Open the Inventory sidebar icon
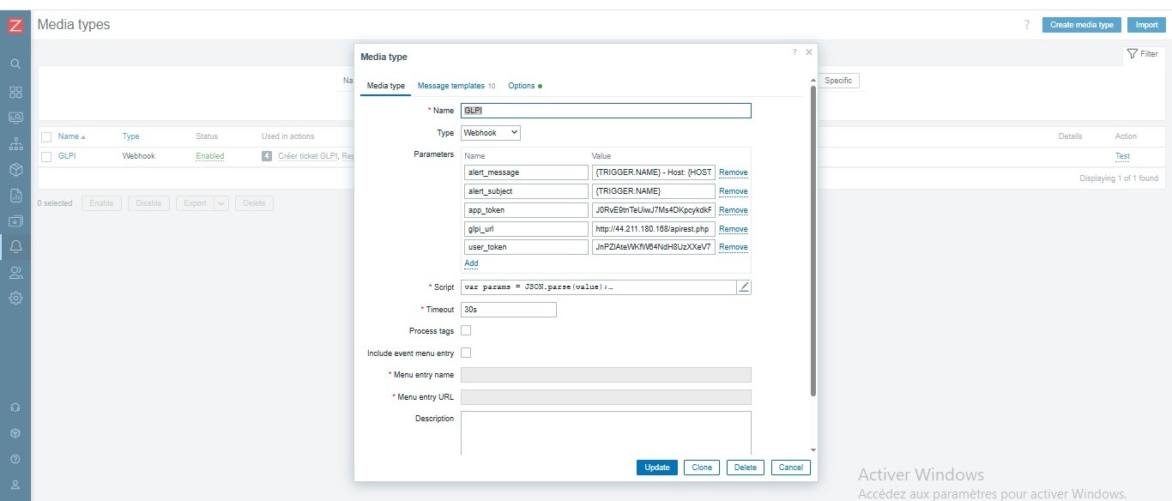1172x501 pixels. [x=15, y=169]
